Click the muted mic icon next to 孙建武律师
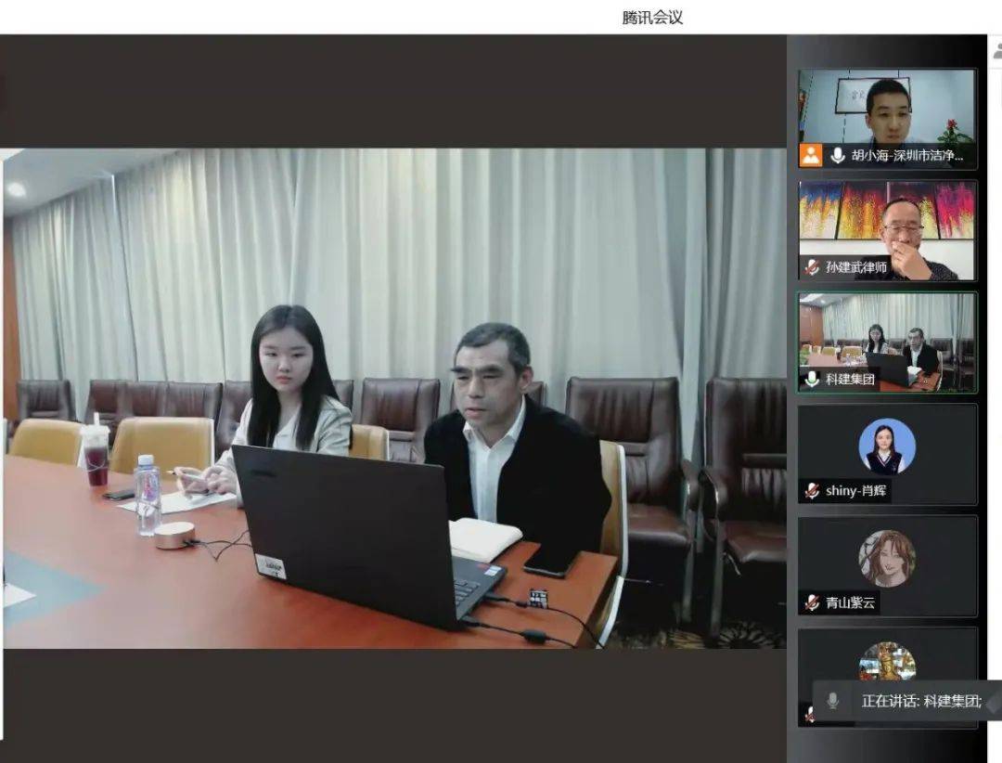 (812, 267)
